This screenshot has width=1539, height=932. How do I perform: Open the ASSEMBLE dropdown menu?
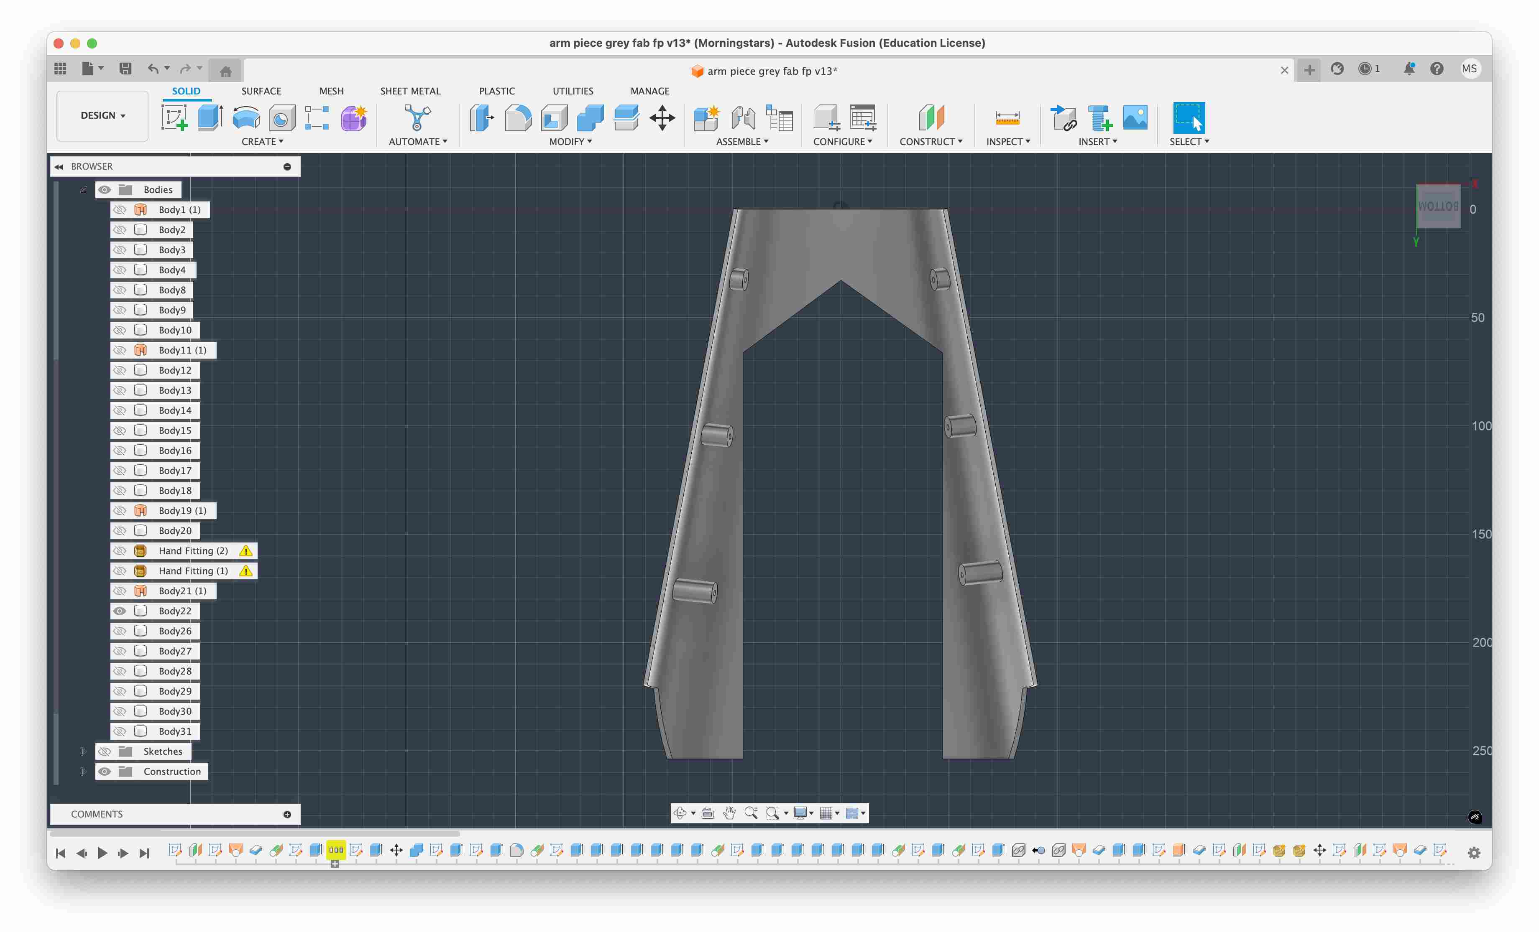(742, 142)
